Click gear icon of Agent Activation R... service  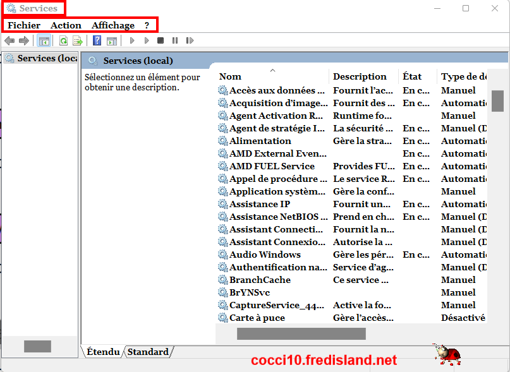pos(223,116)
